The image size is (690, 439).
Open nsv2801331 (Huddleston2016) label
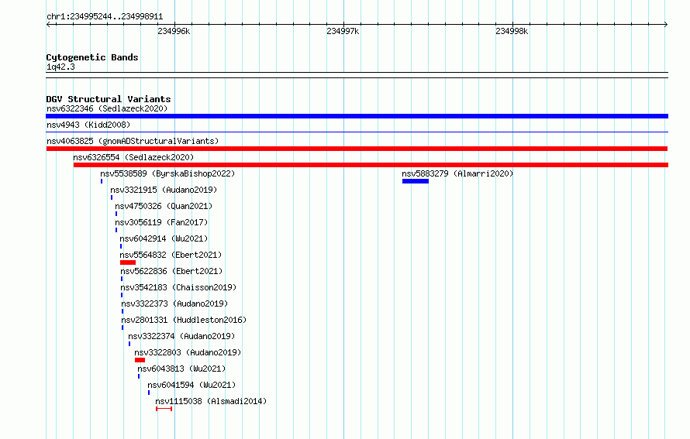tap(184, 320)
